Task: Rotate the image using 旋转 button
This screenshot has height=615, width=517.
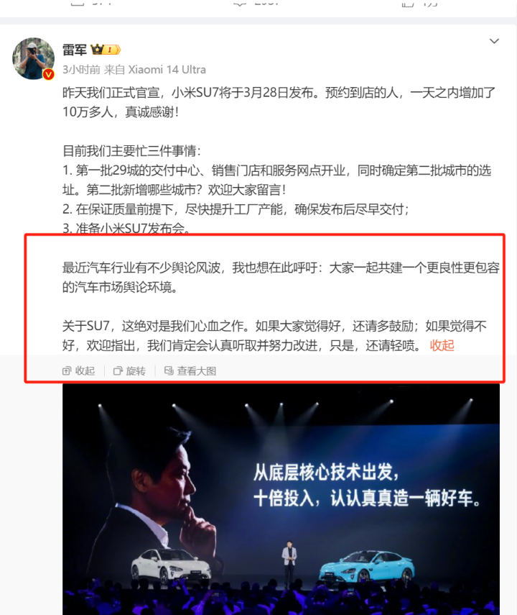Action: click(x=136, y=370)
